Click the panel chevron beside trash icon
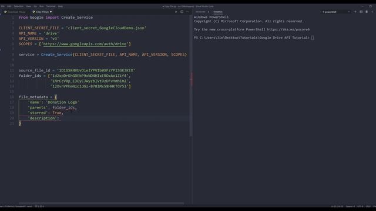The image size is (376, 211). pos(372,12)
